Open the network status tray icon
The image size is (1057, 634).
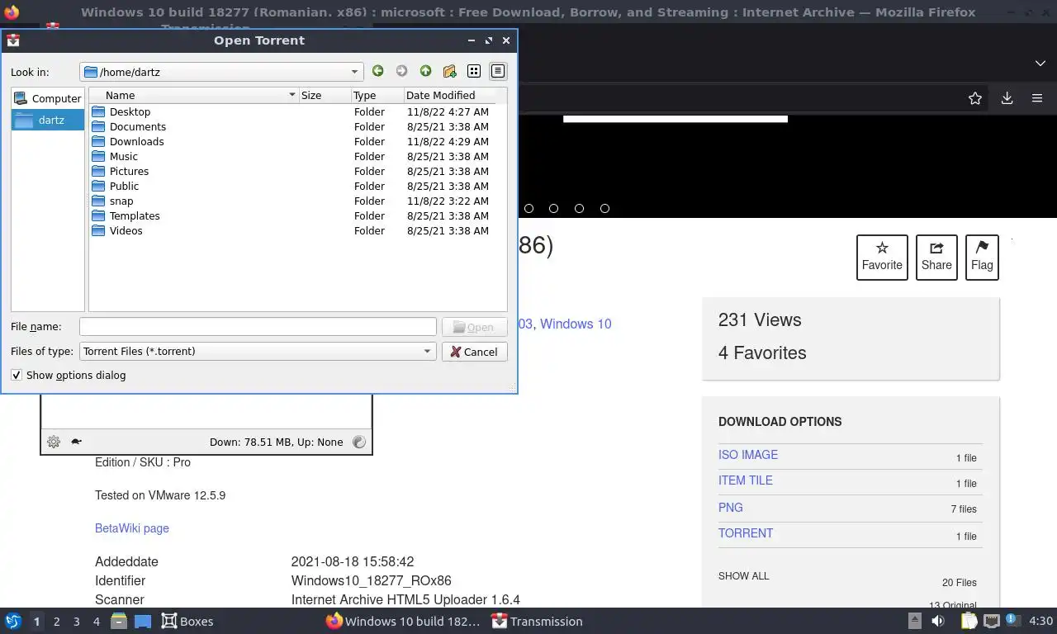coord(992,621)
